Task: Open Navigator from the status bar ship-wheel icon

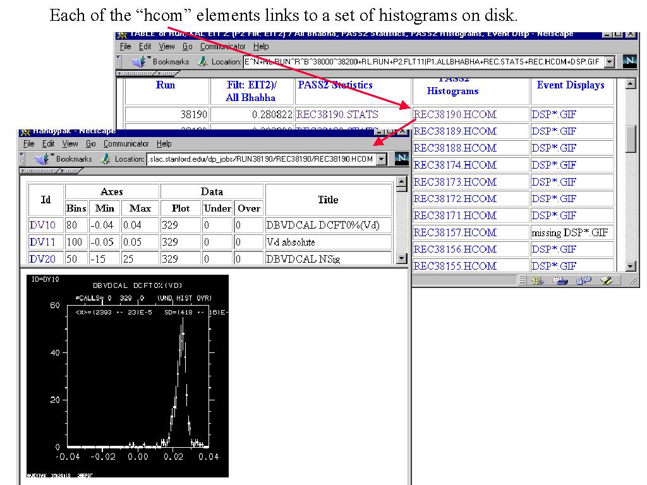Action: coord(538,280)
